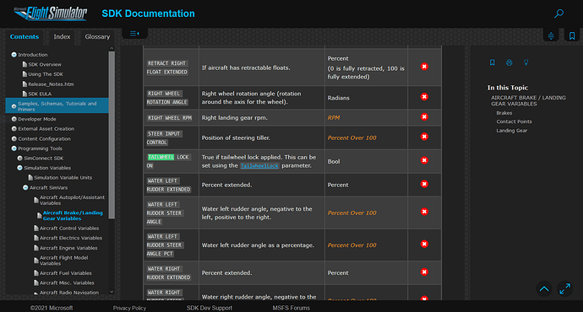This screenshot has width=583, height=312.
Task: Click the contents panel scrollbar down arrow
Action: 112,292
